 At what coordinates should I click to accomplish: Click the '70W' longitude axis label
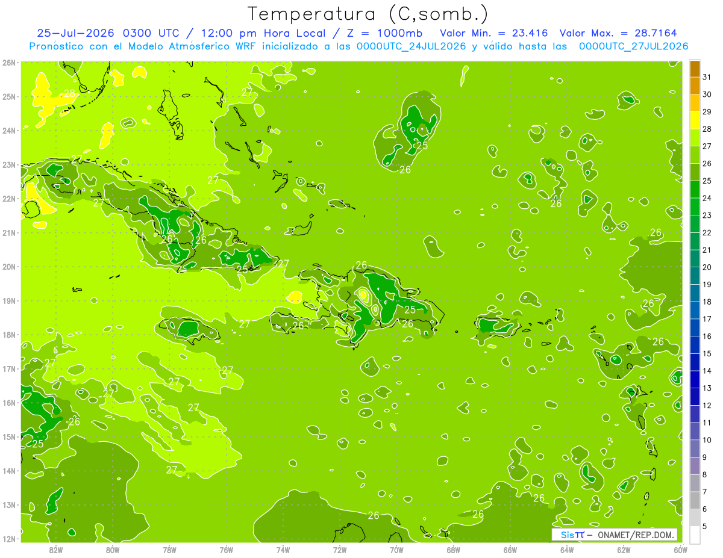(396, 550)
